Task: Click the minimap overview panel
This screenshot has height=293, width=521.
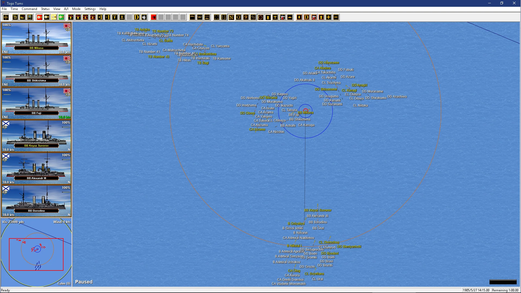Action: pyautogui.click(x=36, y=252)
